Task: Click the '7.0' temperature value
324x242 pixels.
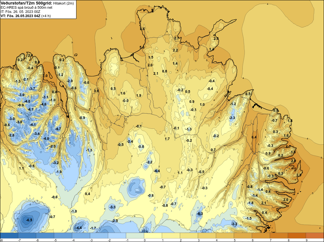Action: click(45, 76)
